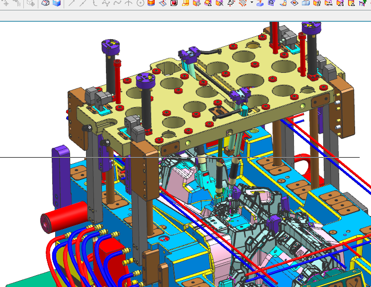Image resolution: width=371 pixels, height=287 pixels.
Task: Select the hook-shaped curve tool
Action: pyautogui.click(x=94, y=3)
